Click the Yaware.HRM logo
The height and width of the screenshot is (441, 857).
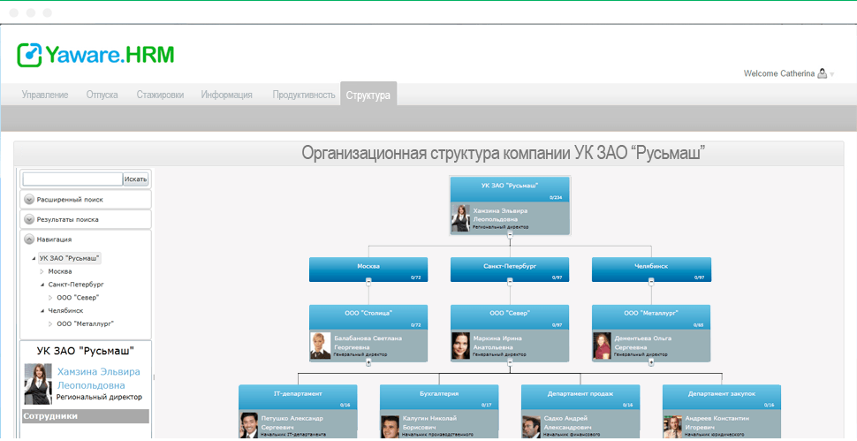click(x=95, y=55)
